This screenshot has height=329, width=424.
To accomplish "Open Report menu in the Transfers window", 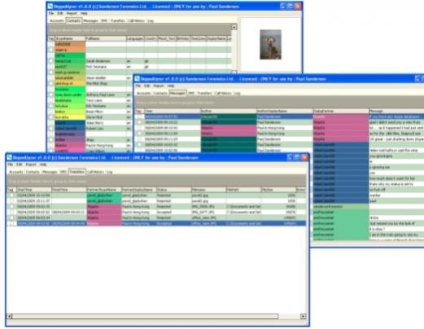I will coord(31,164).
